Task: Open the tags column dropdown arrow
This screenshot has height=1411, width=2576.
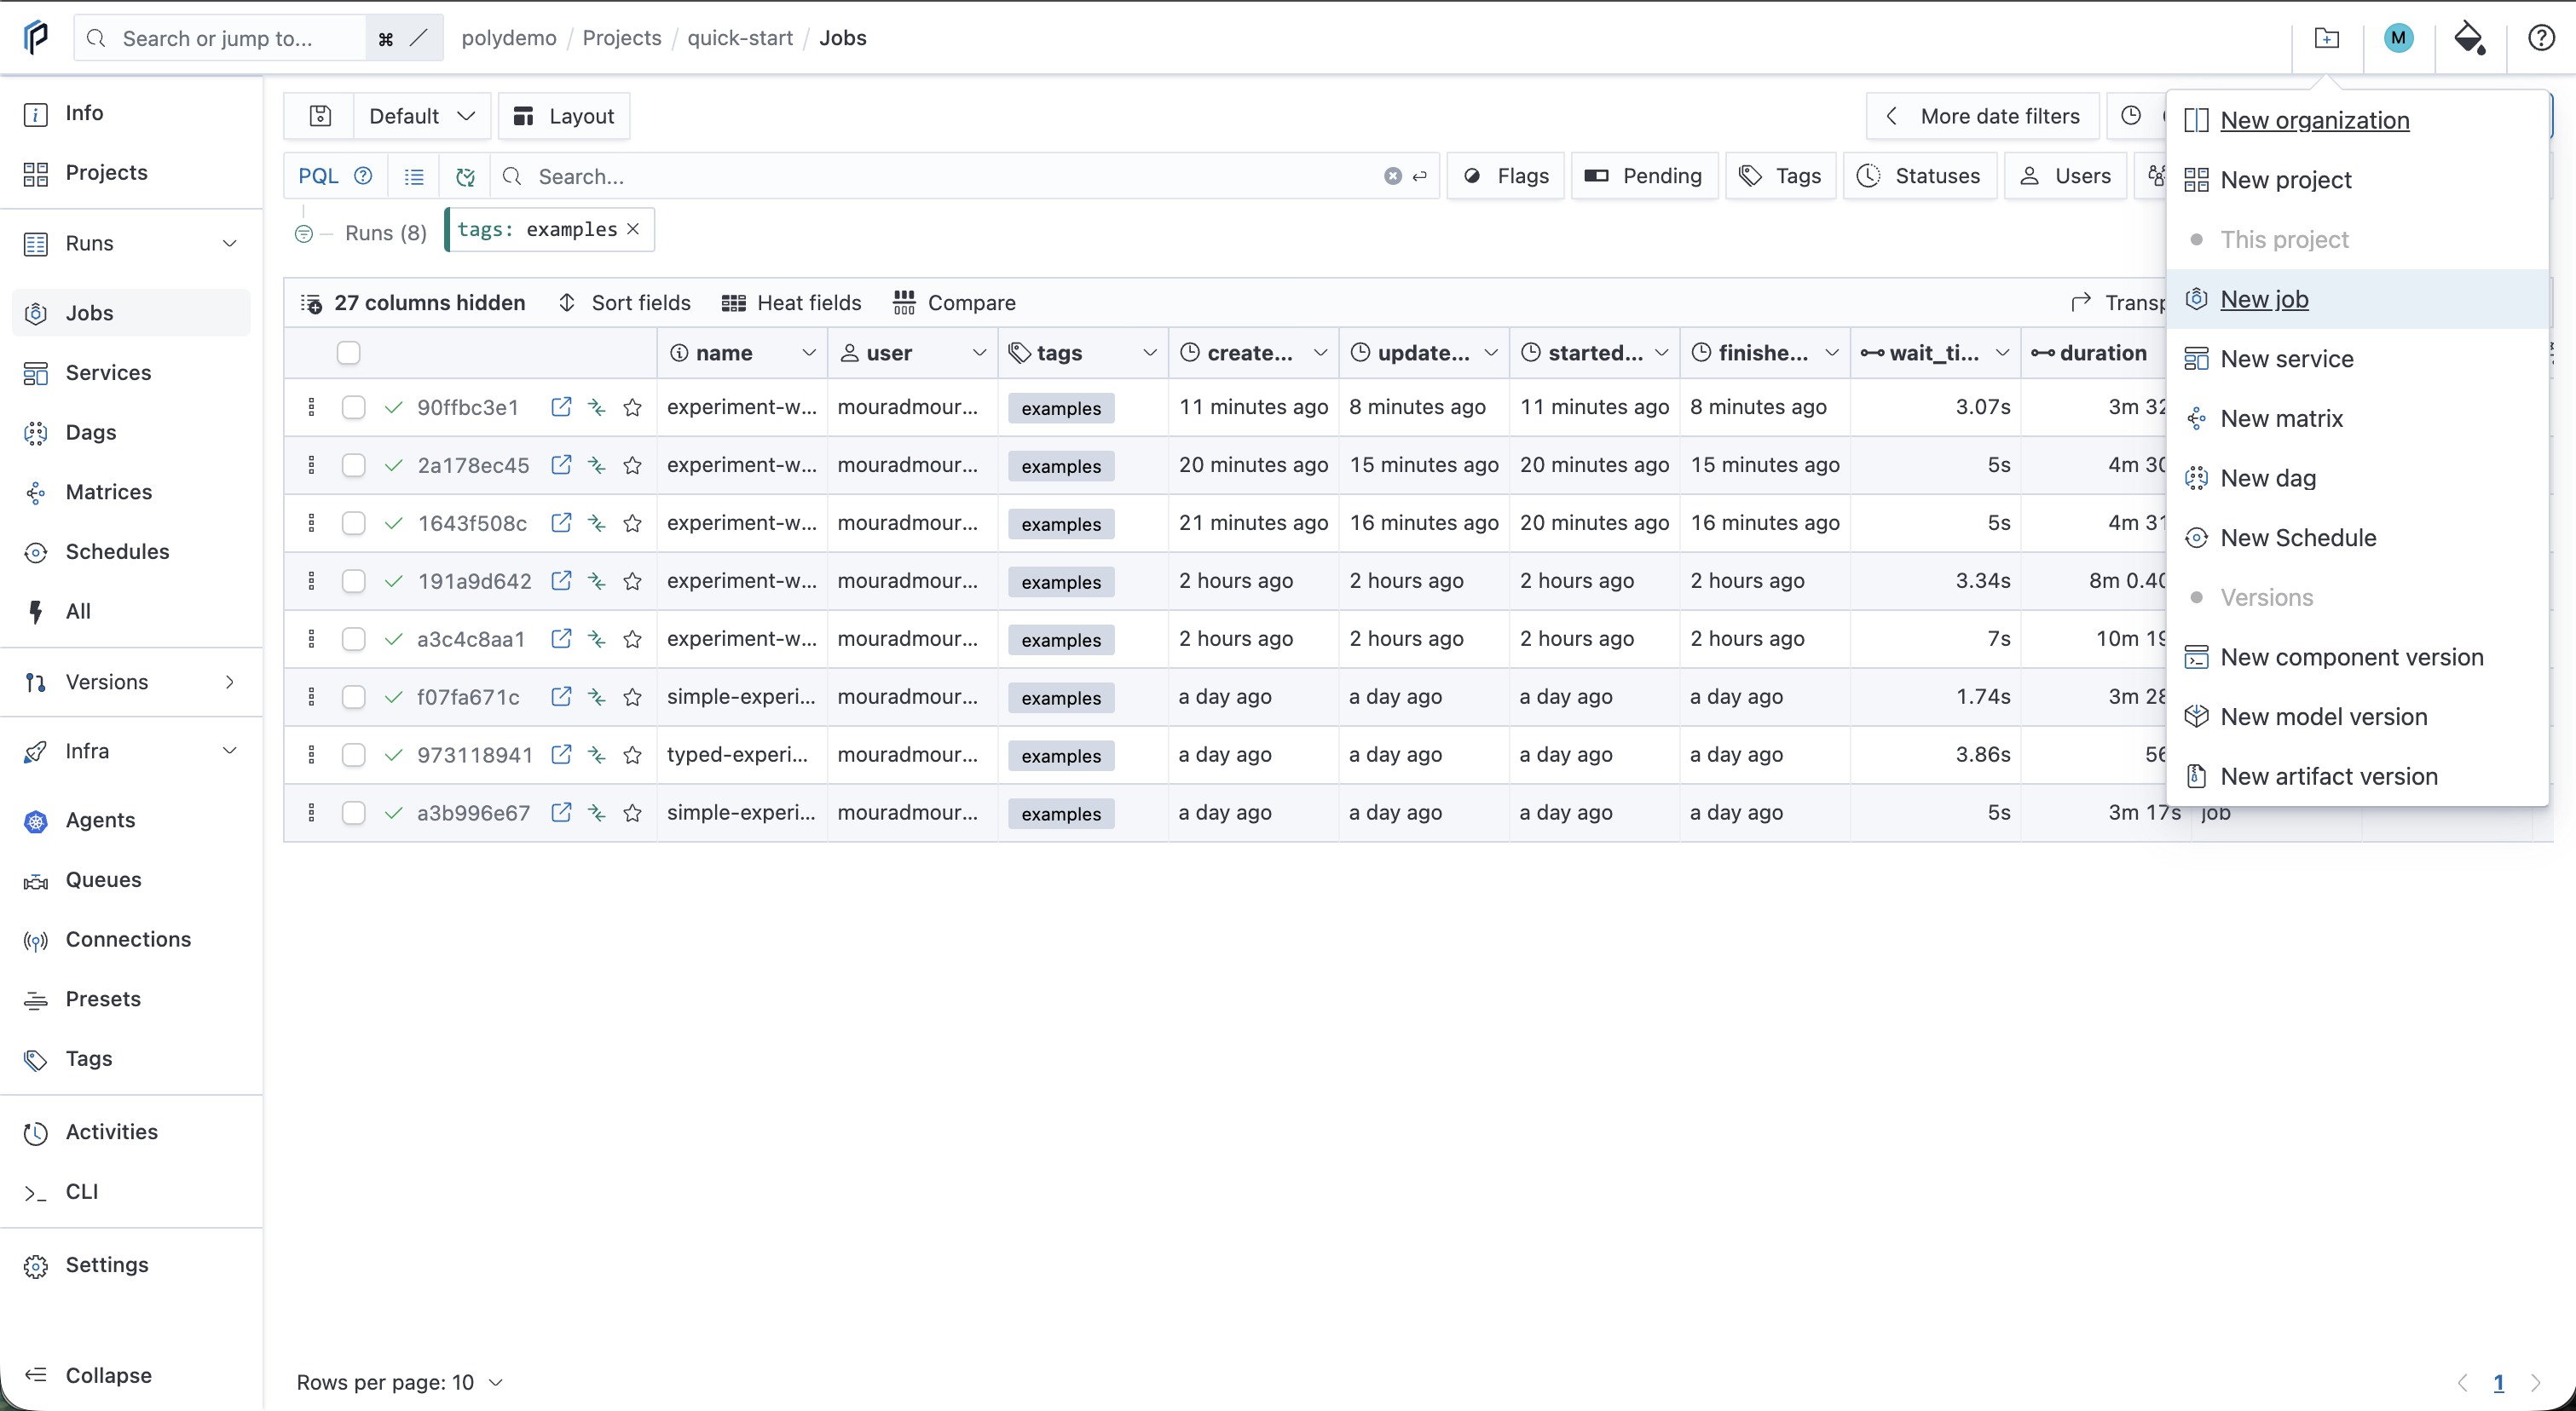Action: pos(1149,353)
